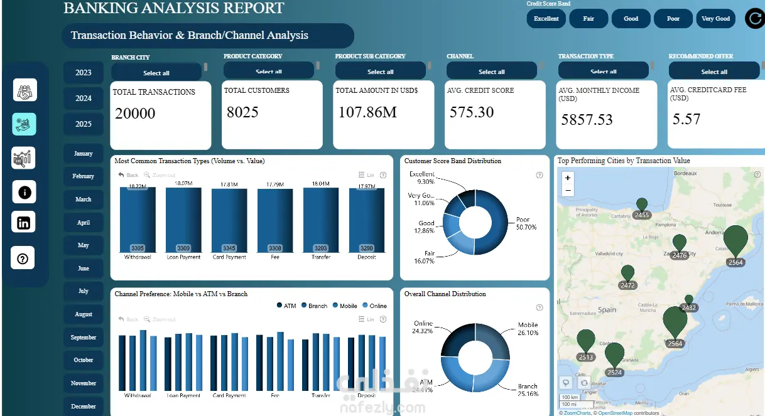Select the 2024 year tab

[x=84, y=98]
